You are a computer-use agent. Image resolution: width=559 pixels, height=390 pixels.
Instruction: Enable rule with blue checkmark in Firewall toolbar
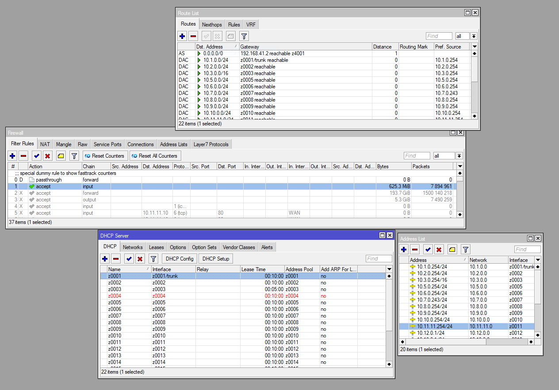point(37,156)
